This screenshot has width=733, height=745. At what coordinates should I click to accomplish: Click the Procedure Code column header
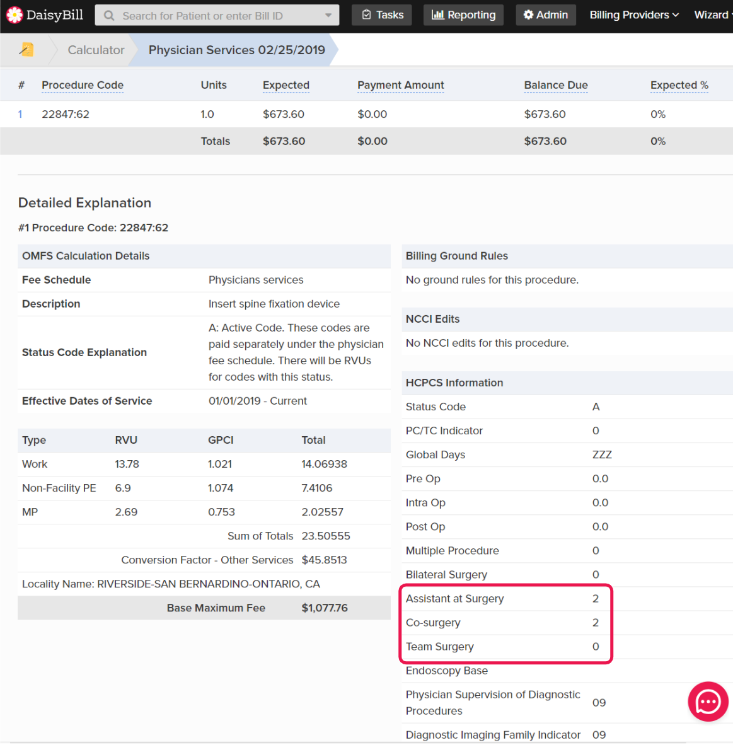tap(83, 85)
